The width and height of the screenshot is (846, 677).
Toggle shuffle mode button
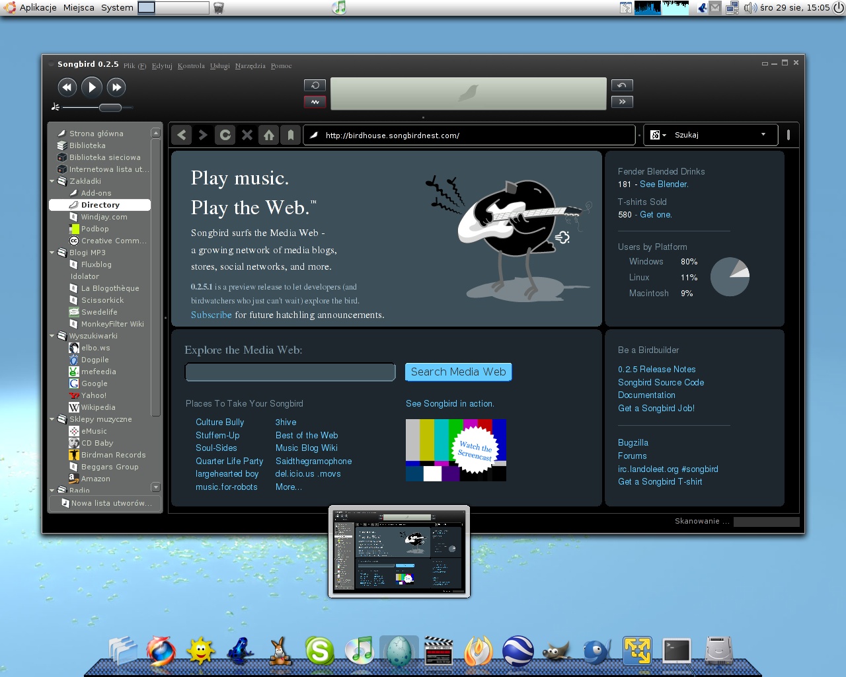click(x=315, y=102)
